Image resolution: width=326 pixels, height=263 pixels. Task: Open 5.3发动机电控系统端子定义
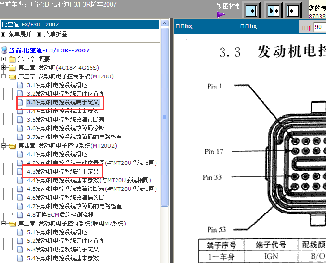(63, 250)
